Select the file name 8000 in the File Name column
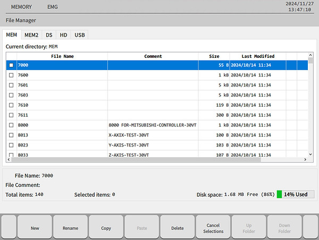The image size is (319, 240). click(x=23, y=125)
